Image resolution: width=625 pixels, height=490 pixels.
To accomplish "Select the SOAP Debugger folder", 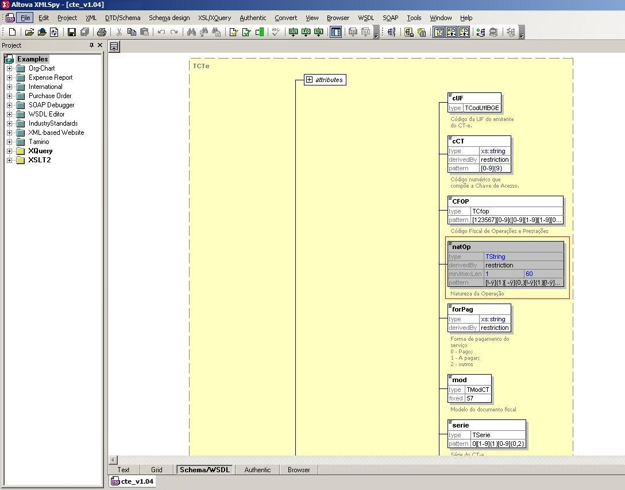I will [x=51, y=105].
